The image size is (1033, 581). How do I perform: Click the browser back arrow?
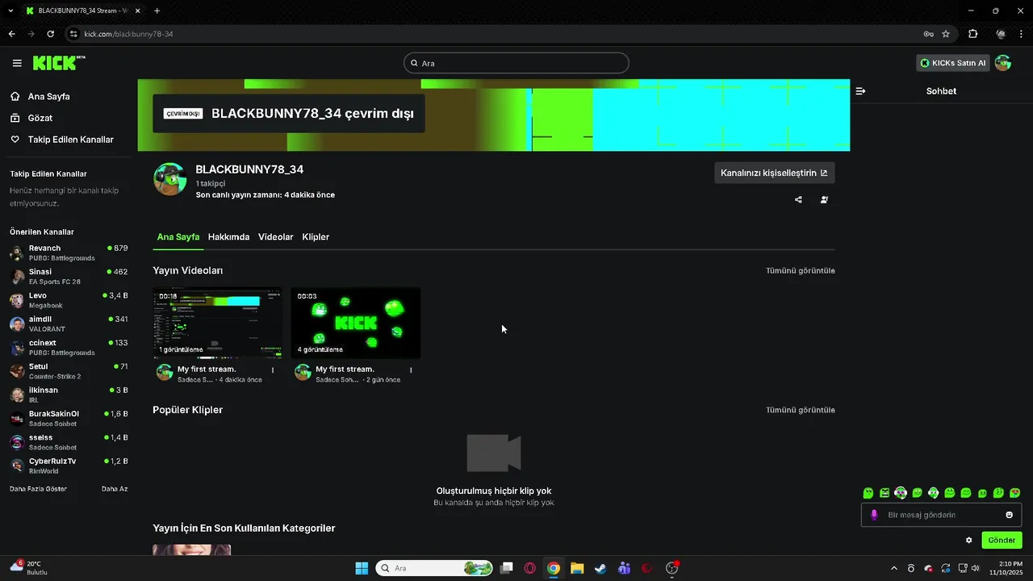[x=11, y=34]
